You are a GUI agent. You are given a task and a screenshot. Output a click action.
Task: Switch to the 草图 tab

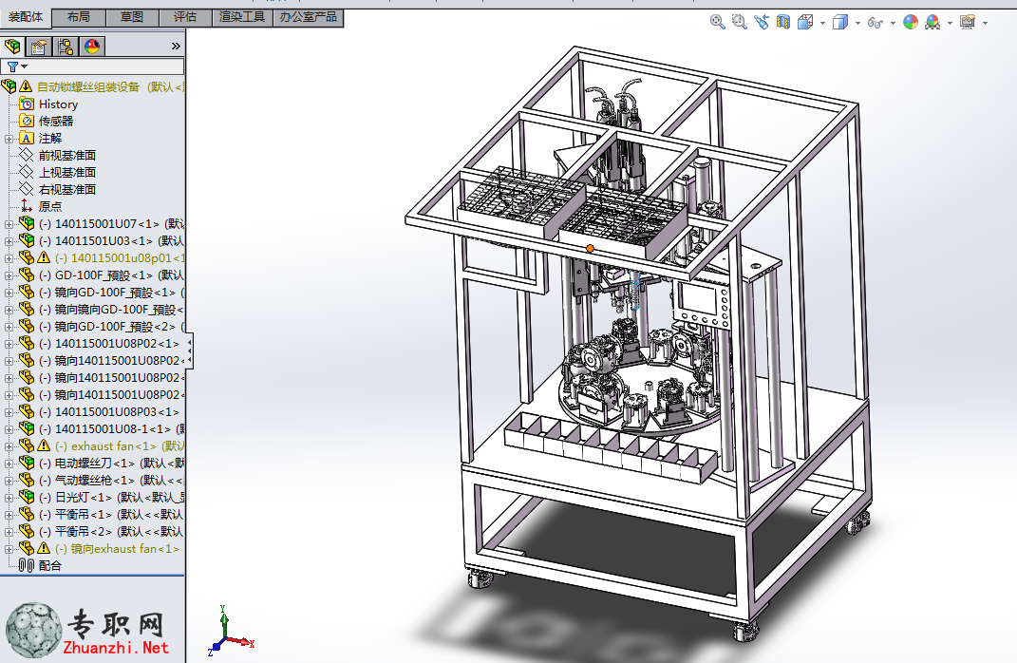[132, 17]
